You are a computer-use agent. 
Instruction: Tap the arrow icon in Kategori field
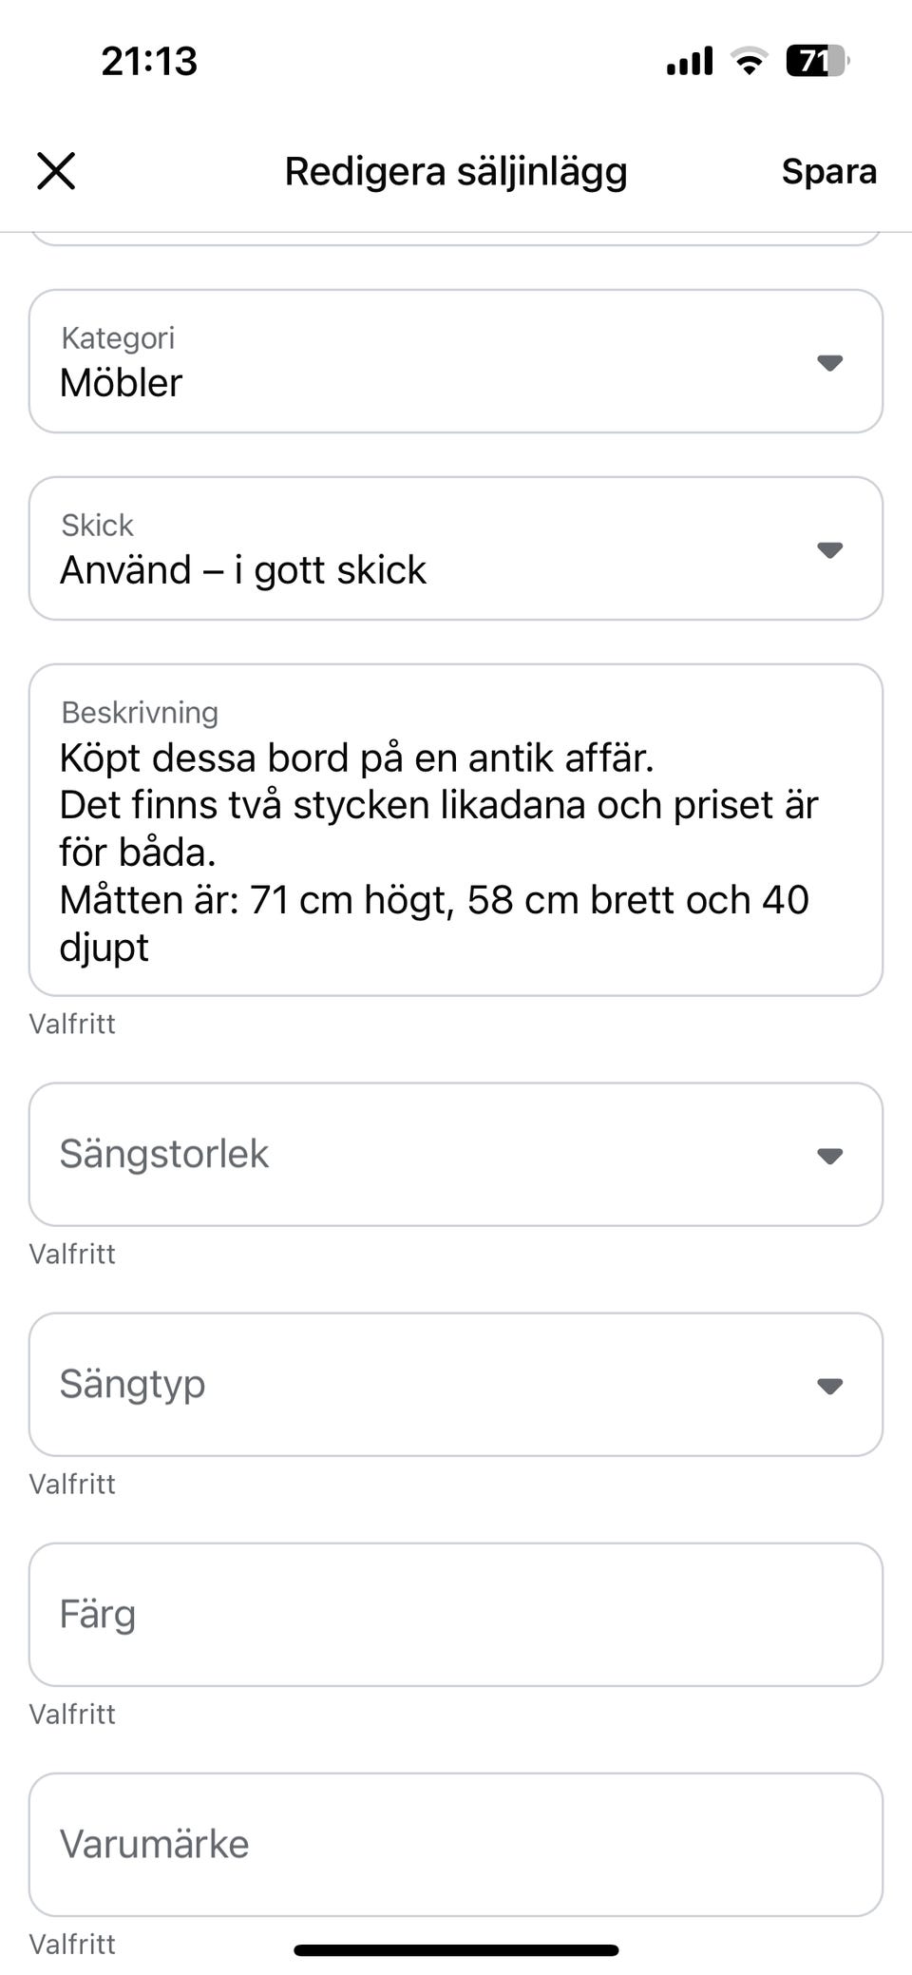(829, 362)
